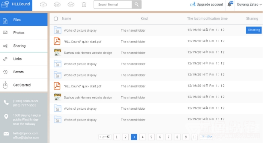The width and height of the screenshot is (263, 143).
Task: Click The last modification time header
Action: 207,19
